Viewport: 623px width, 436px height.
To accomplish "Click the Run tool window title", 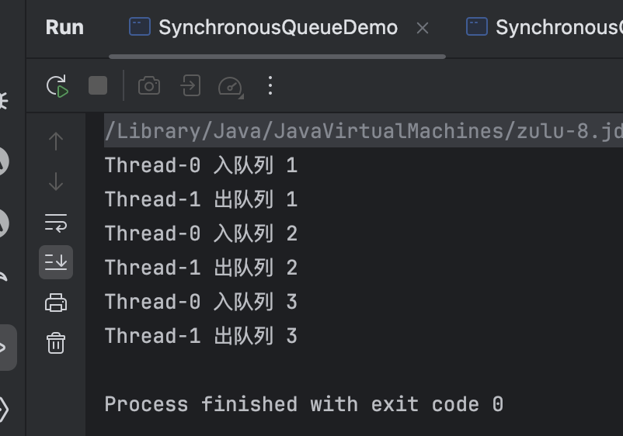I will click(64, 27).
